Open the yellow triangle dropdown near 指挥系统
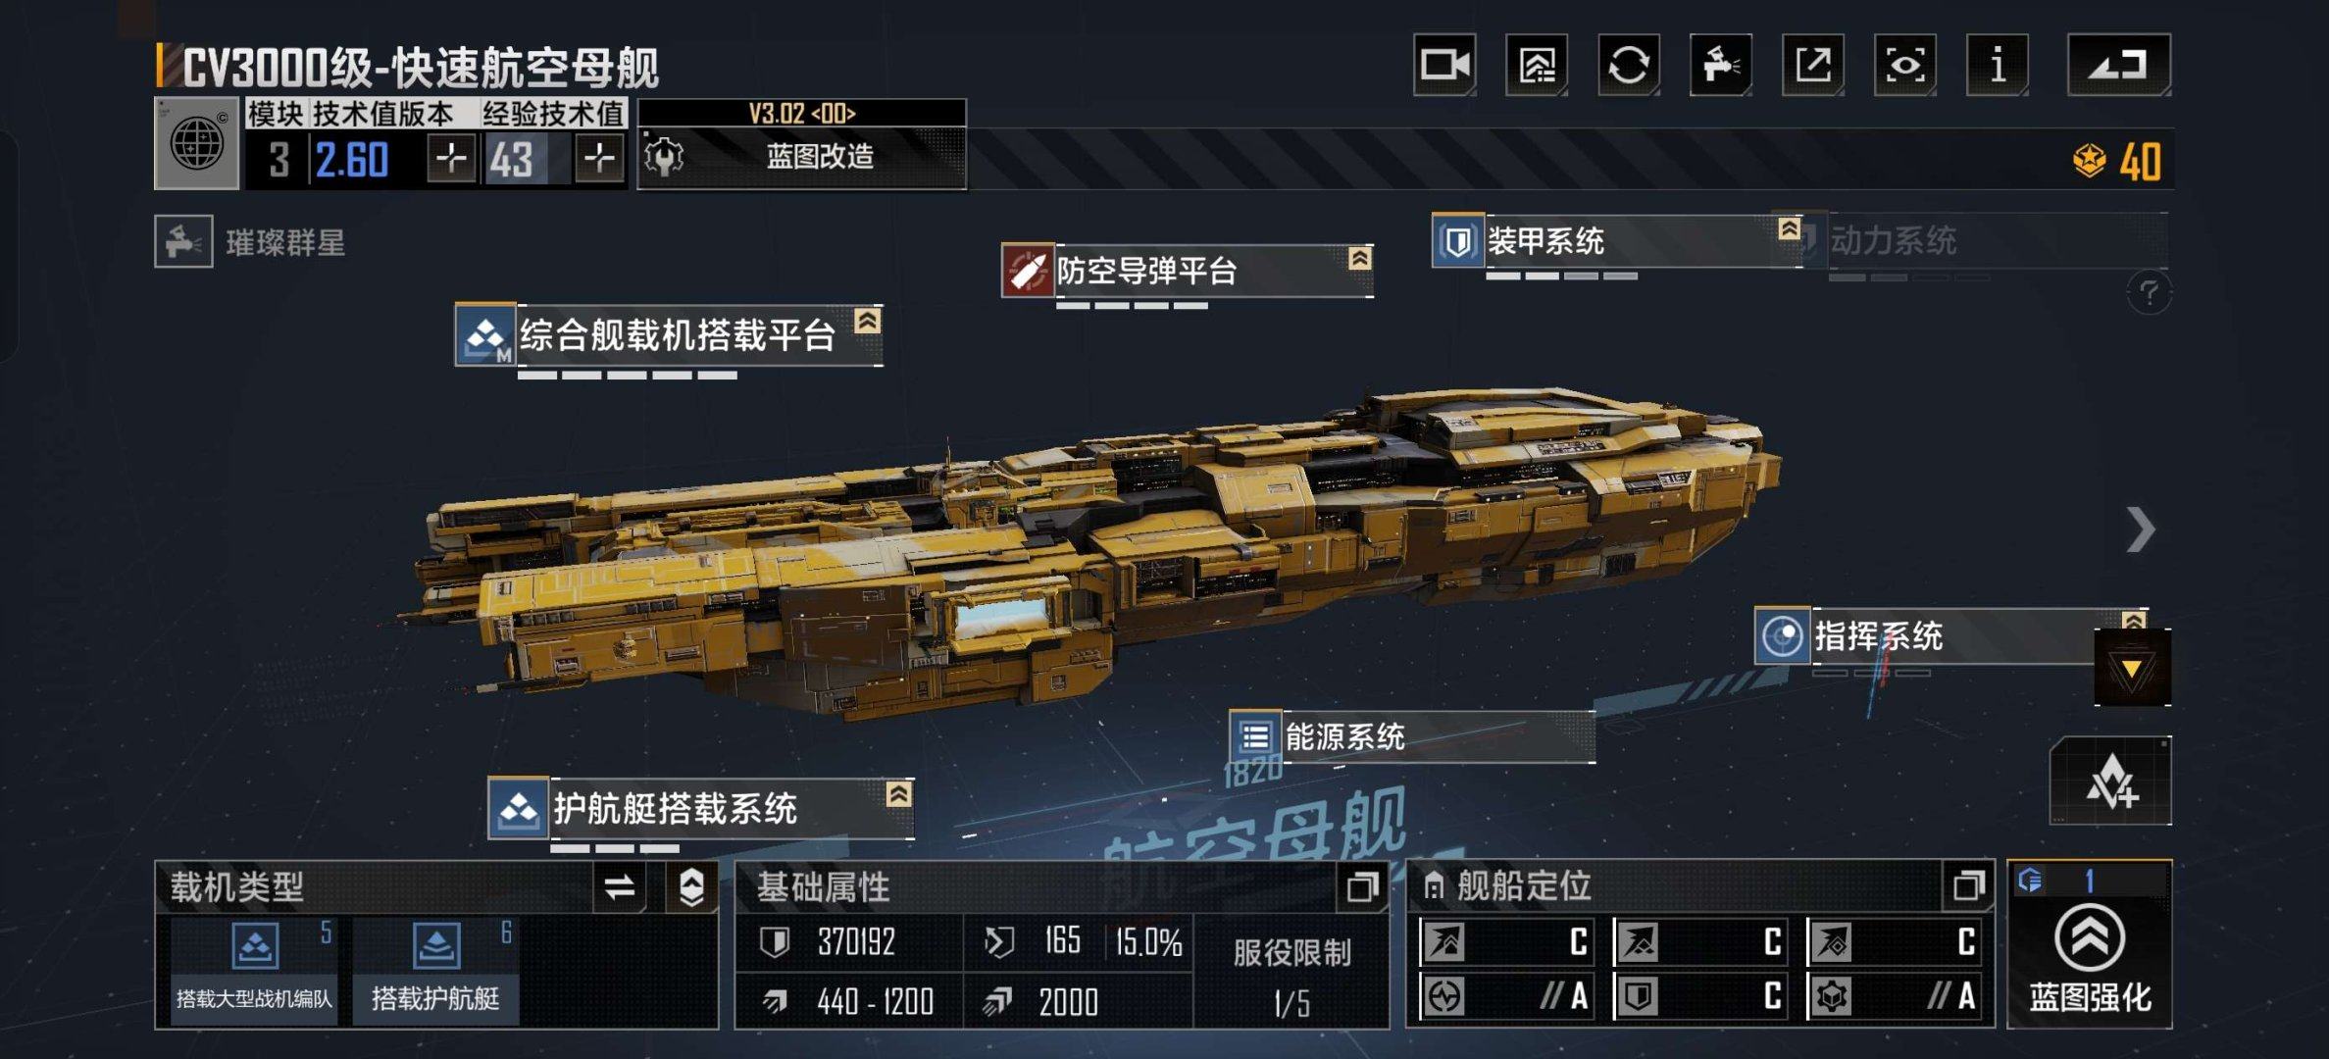The height and width of the screenshot is (1059, 2329). pyautogui.click(x=2132, y=668)
